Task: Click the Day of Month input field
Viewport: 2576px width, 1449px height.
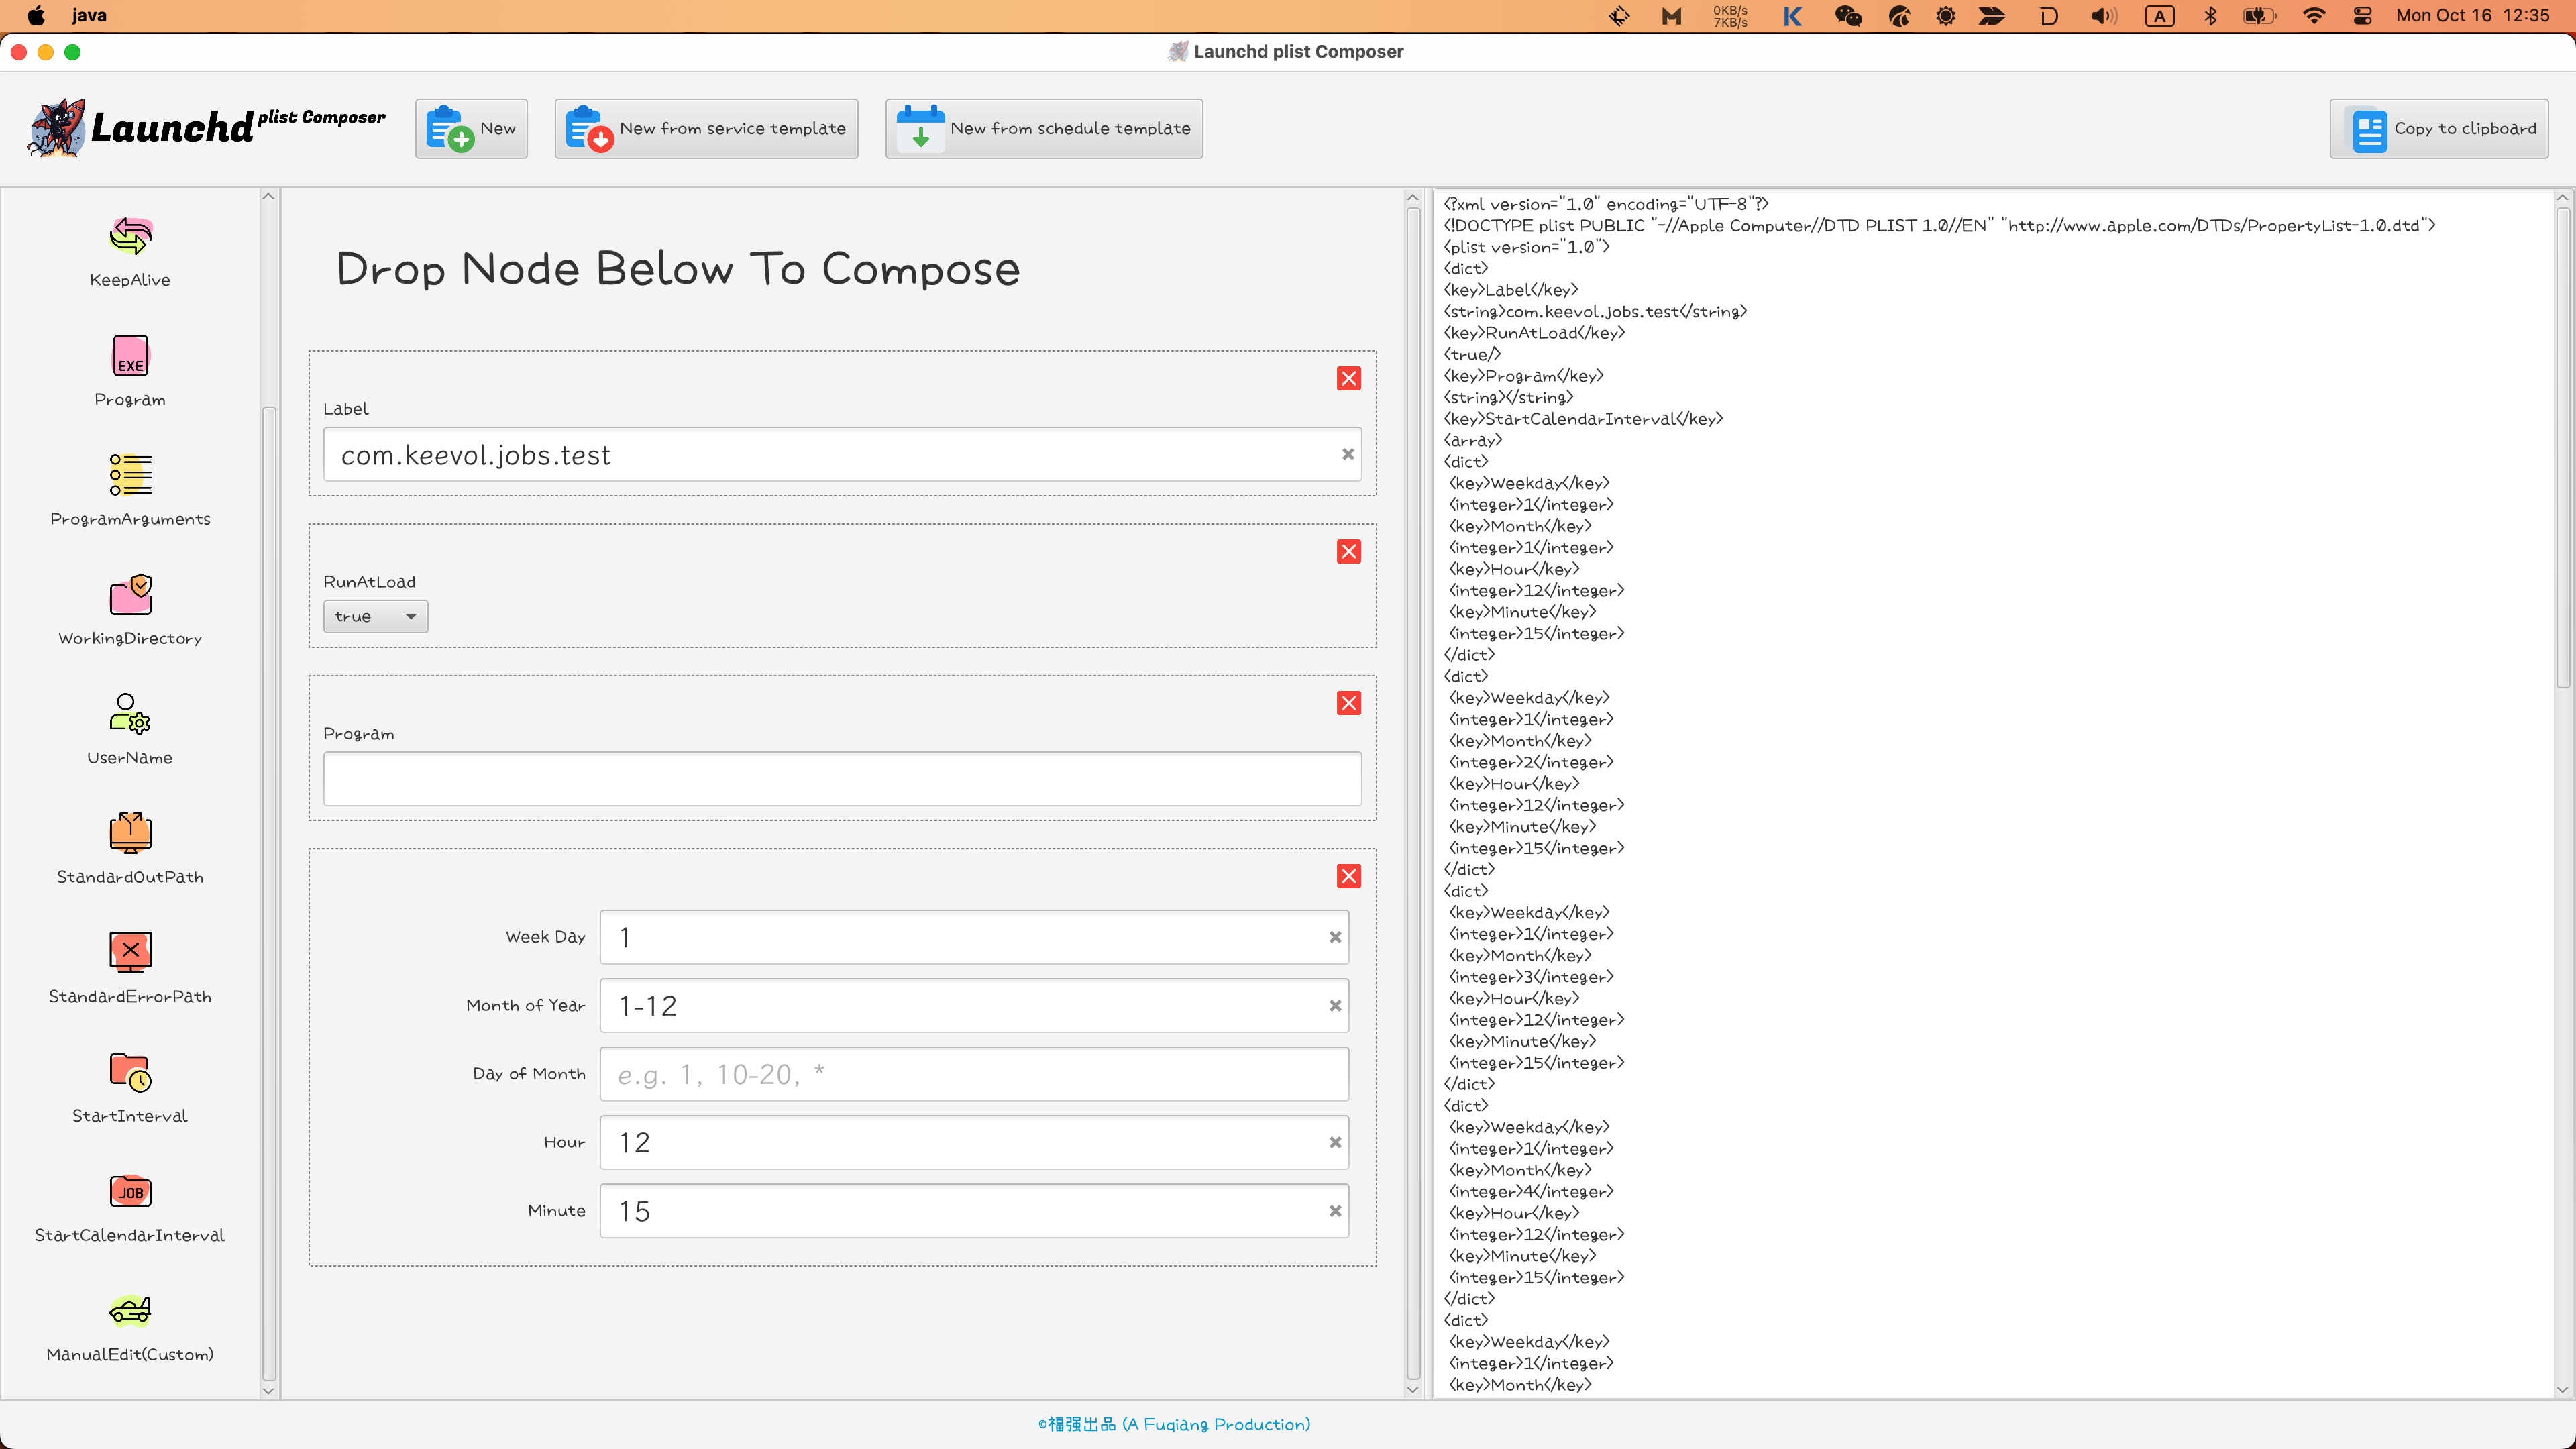Action: tap(973, 1074)
